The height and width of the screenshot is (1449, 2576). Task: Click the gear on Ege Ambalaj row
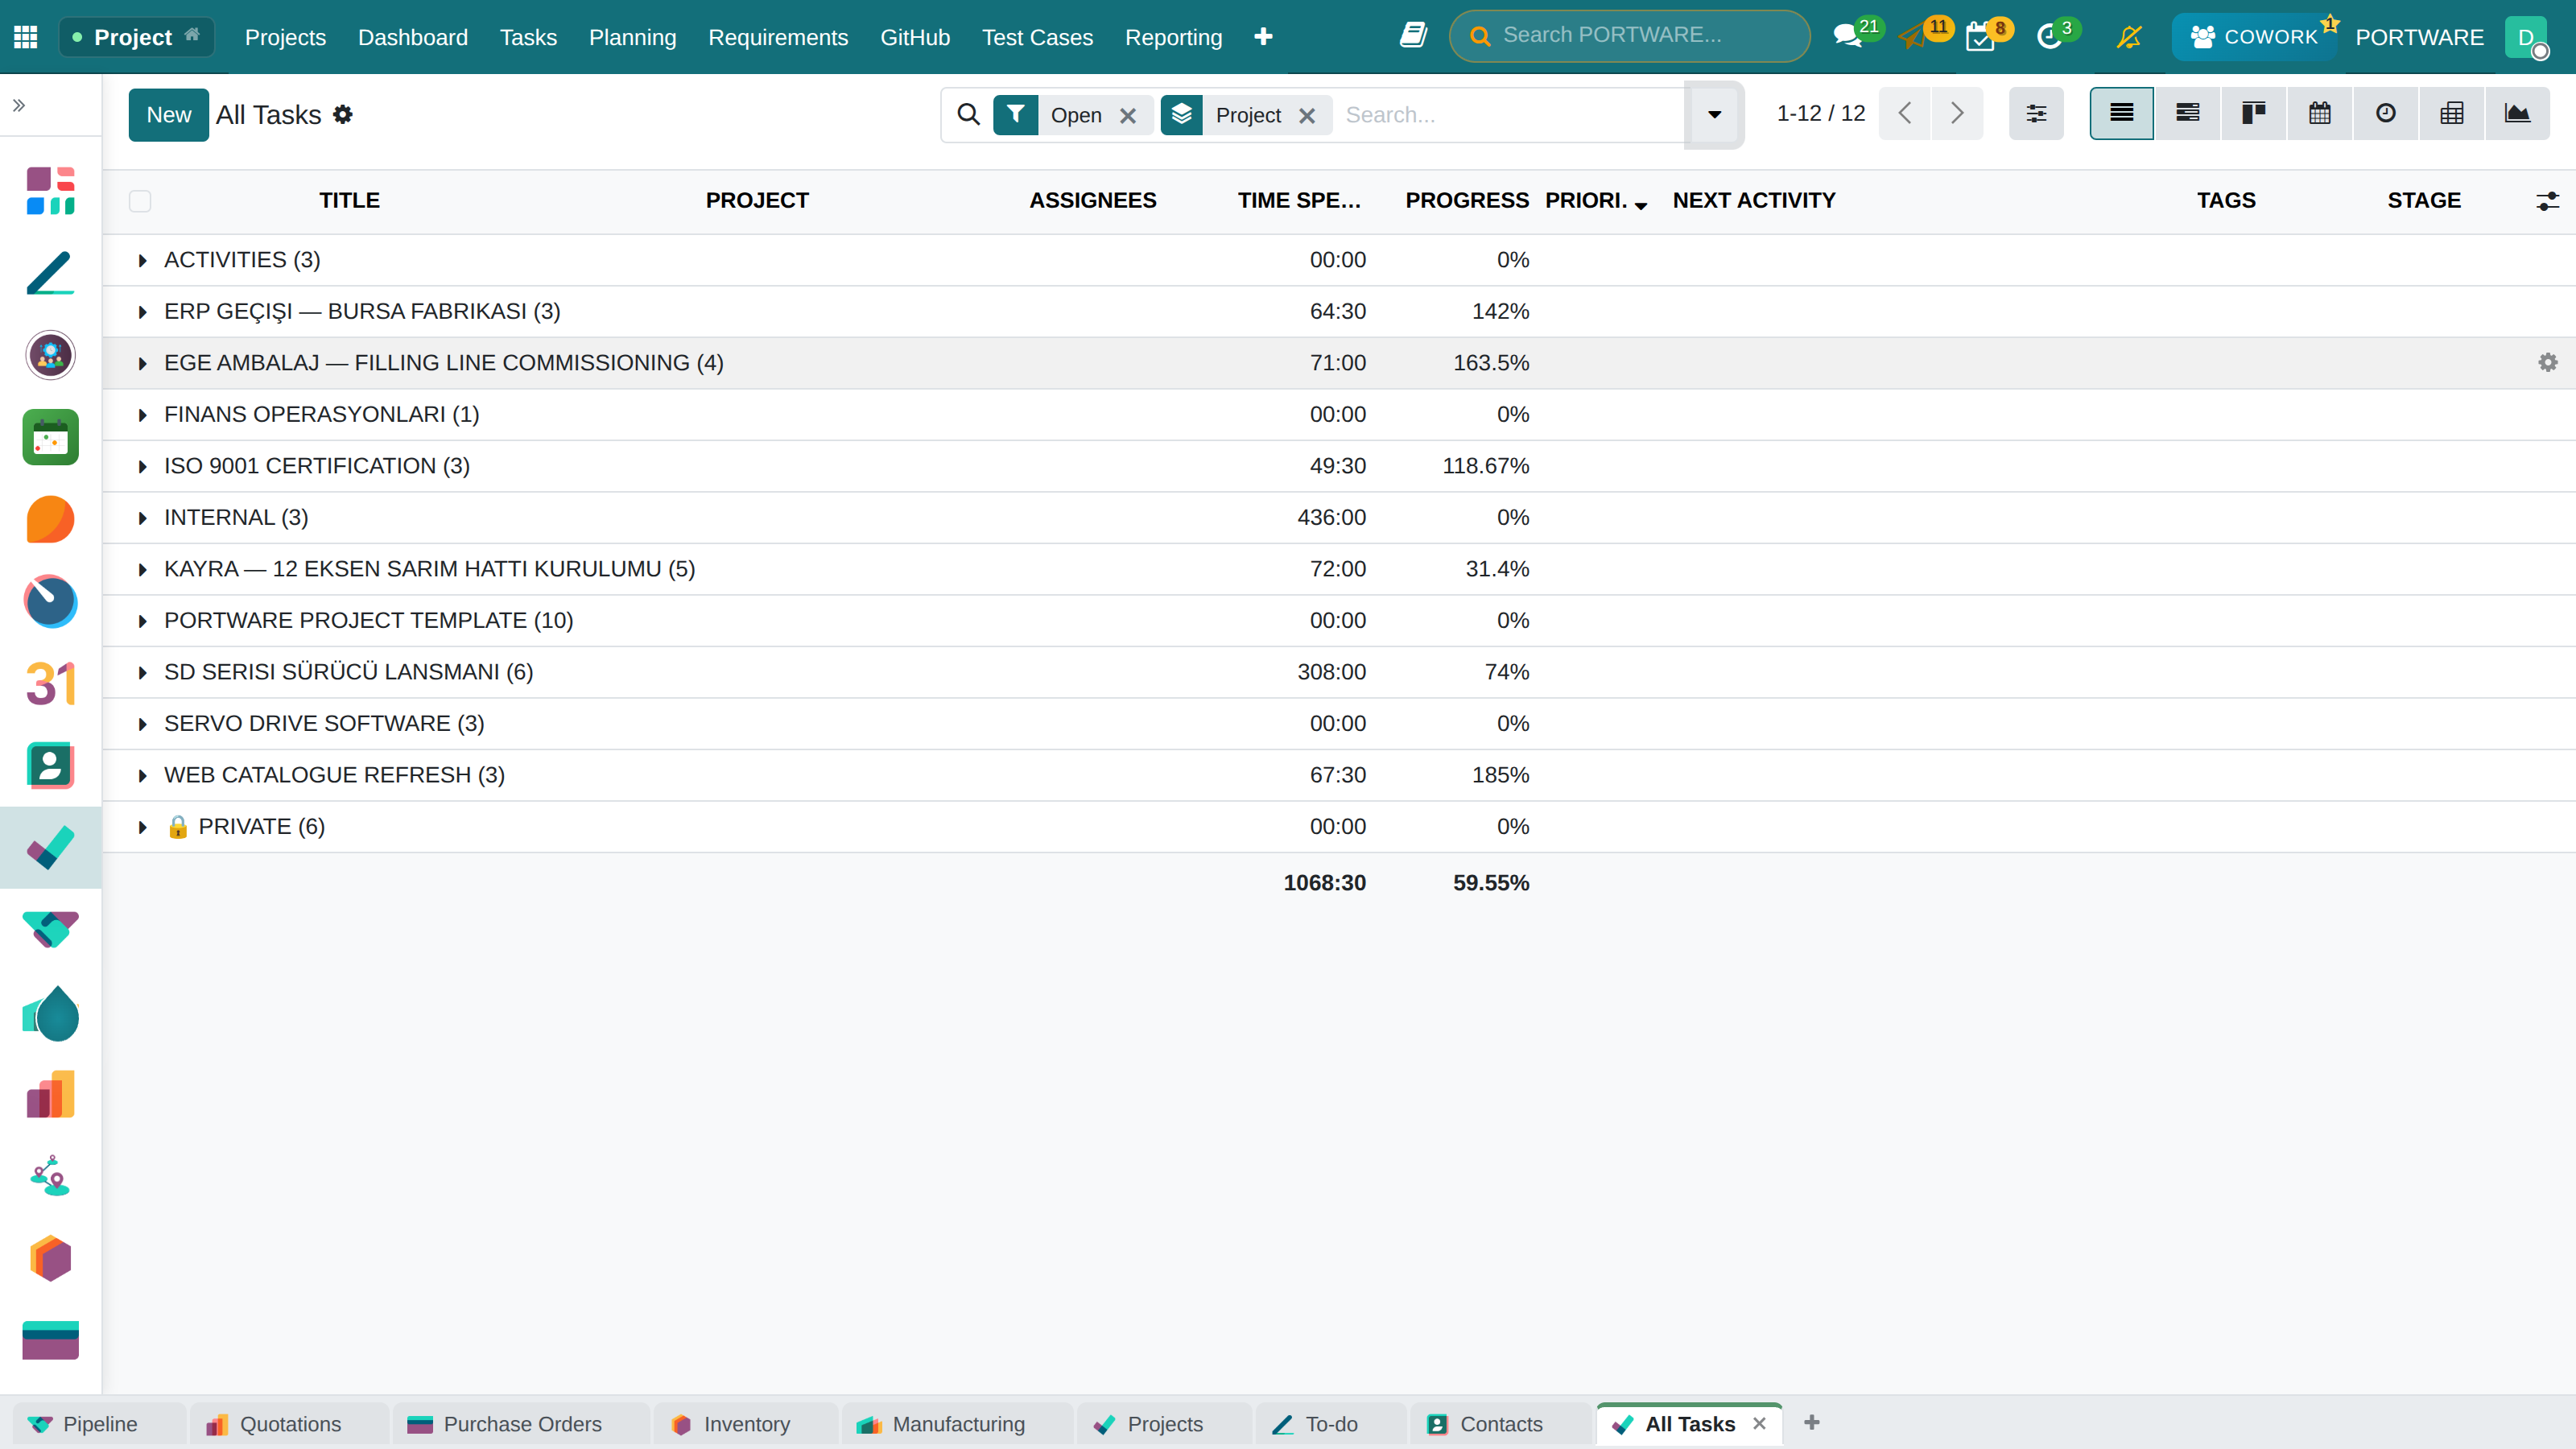pos(2547,362)
